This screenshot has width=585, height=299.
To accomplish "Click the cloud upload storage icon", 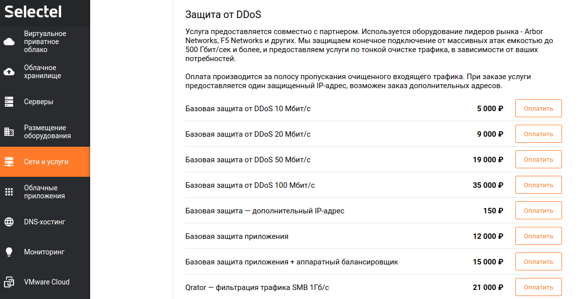I will [x=9, y=72].
